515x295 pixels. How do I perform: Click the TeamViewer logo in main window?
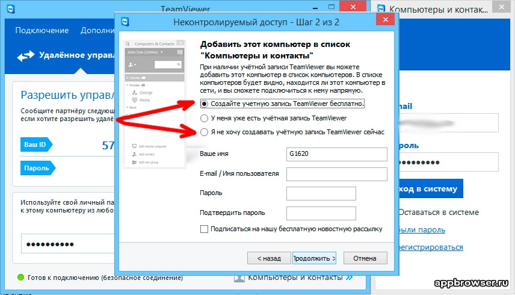tap(11, 9)
